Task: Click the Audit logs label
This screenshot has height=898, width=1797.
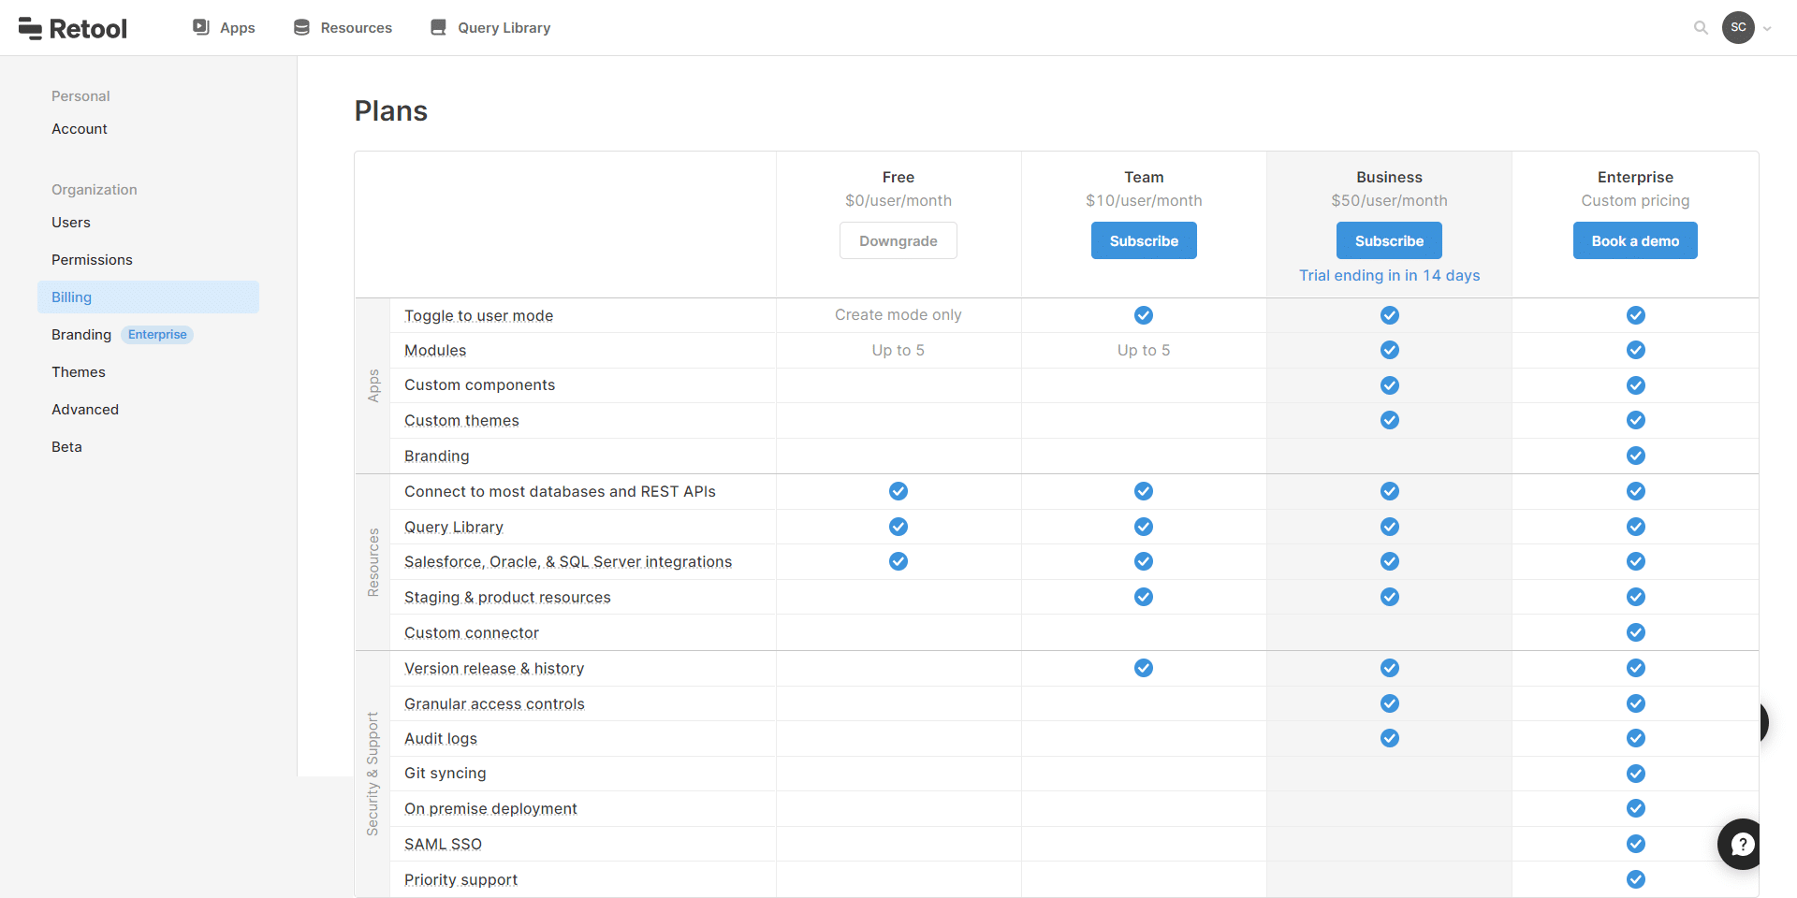Action: (x=441, y=739)
